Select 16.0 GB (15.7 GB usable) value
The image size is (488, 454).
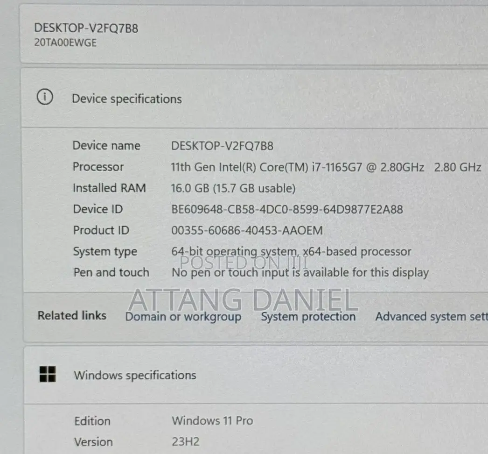coord(233,189)
